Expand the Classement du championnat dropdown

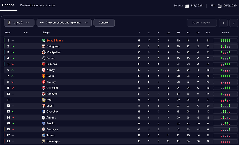[x=64, y=23]
